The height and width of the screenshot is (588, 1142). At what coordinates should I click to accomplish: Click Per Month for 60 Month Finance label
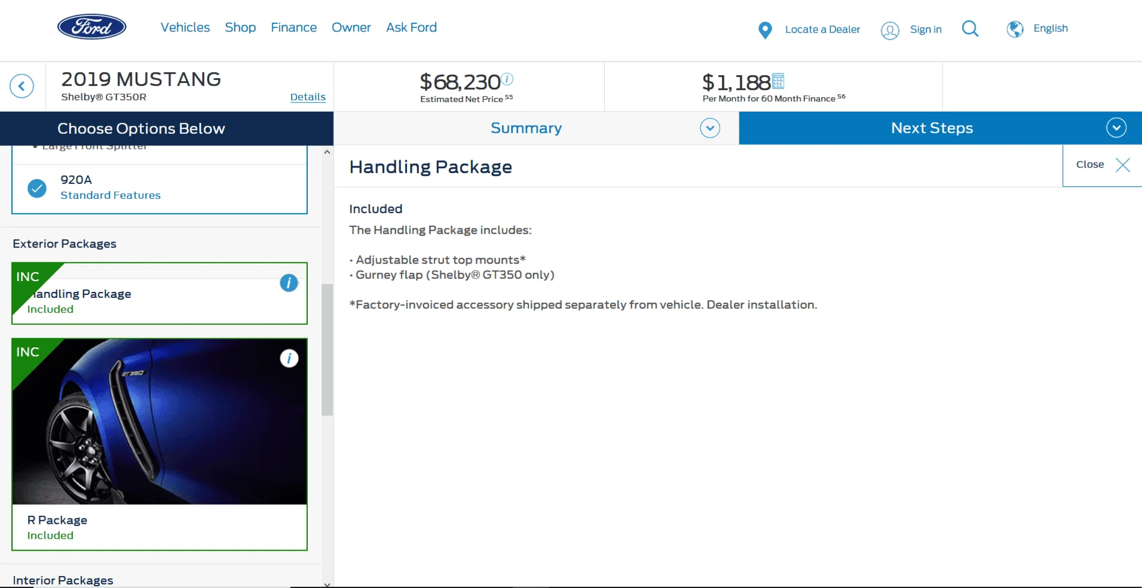[x=769, y=99]
